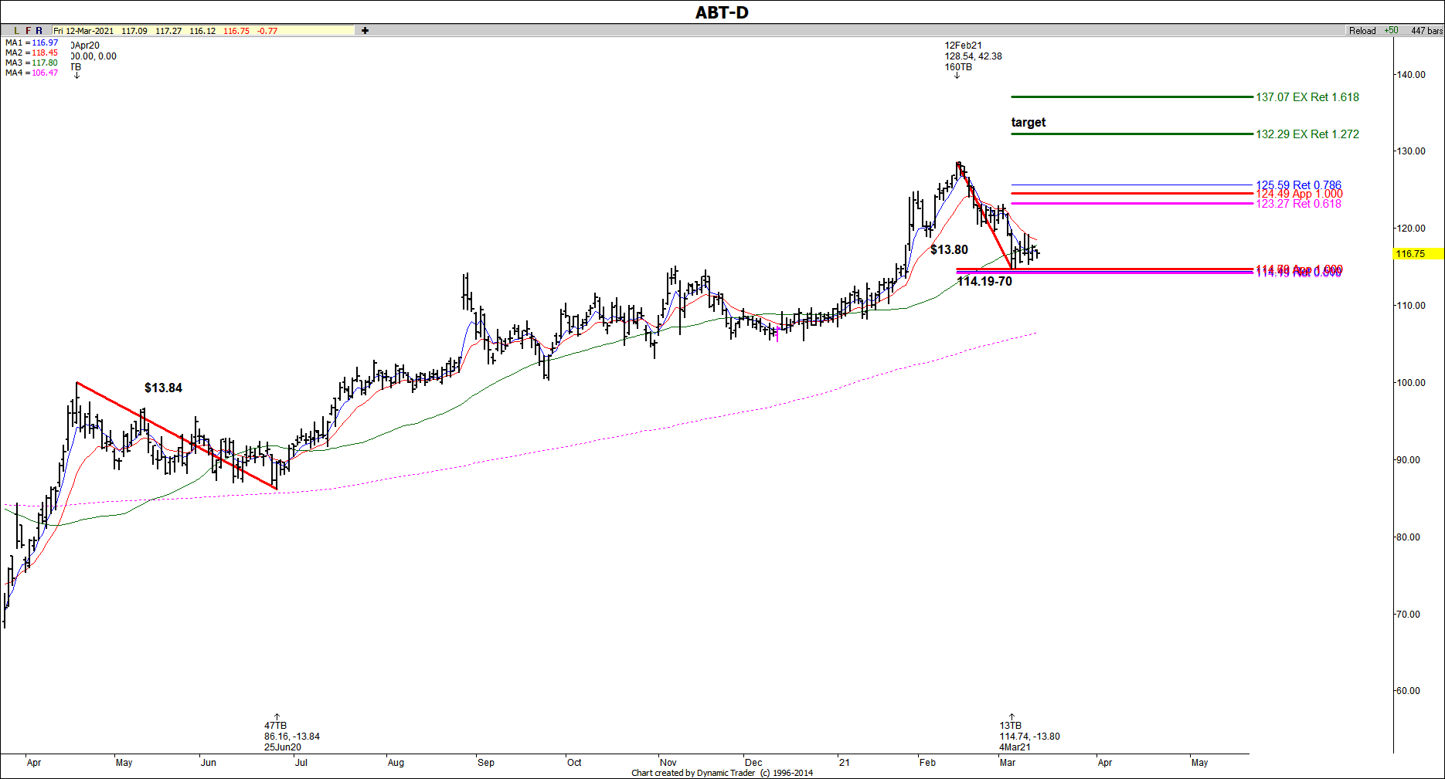Click the 114.19-70 support zone label
This screenshot has width=1445, height=779.
point(984,282)
